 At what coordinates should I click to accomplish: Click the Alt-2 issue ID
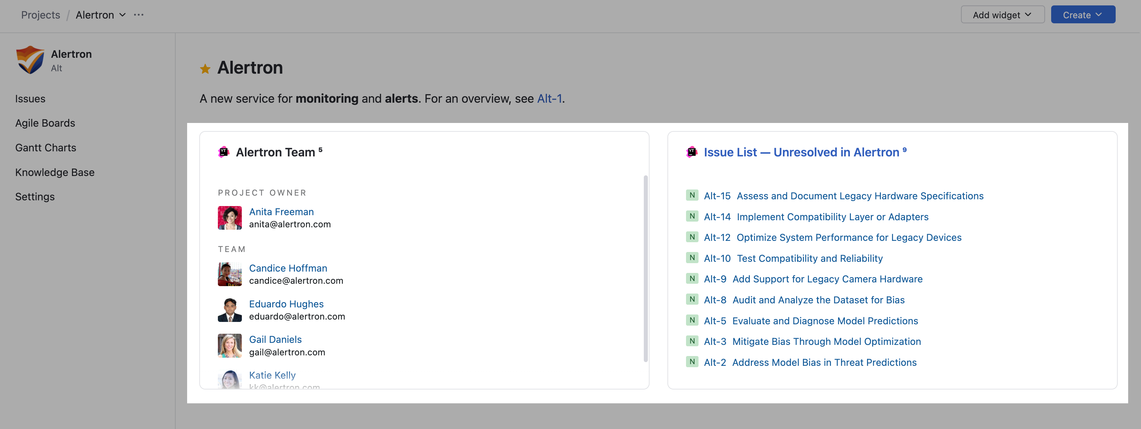715,362
